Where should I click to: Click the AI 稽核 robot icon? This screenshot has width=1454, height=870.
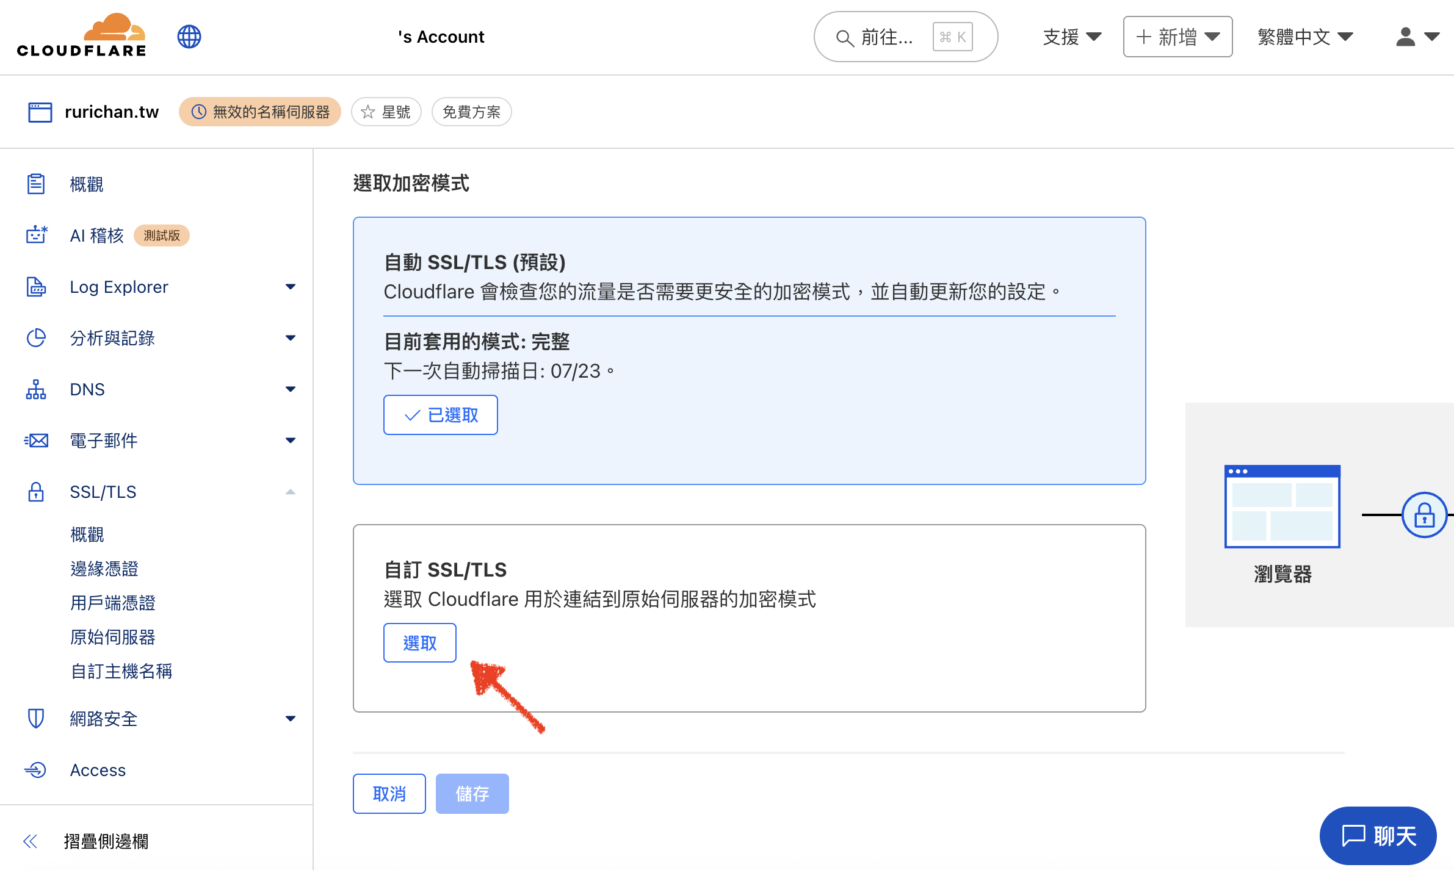(x=37, y=235)
